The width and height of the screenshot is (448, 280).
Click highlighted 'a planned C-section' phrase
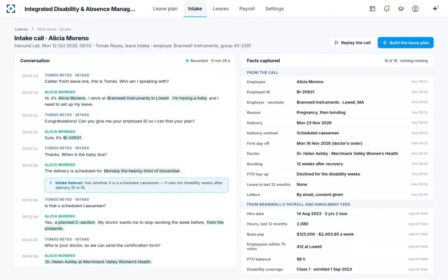(x=75, y=223)
